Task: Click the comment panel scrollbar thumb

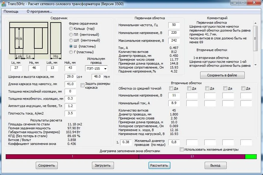Action: click(x=255, y=38)
